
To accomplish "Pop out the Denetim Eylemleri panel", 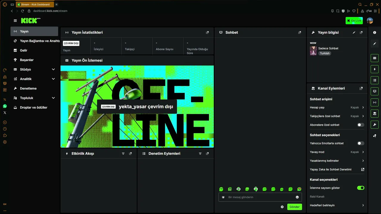I will [x=207, y=154].
